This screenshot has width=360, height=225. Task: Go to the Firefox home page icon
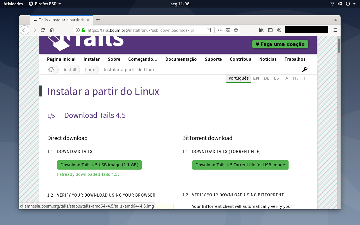[52, 30]
